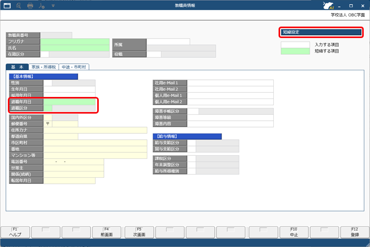Open the 家族・所得税 tab
Viewport: 370px width, 247px height.
(44, 67)
